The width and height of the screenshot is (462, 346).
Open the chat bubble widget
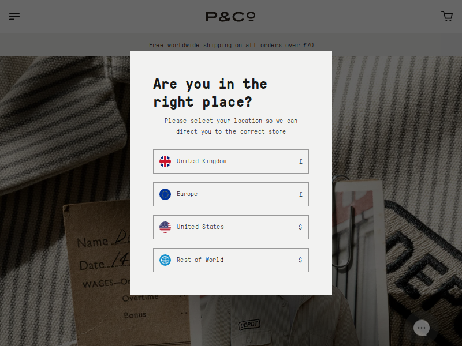point(422,328)
